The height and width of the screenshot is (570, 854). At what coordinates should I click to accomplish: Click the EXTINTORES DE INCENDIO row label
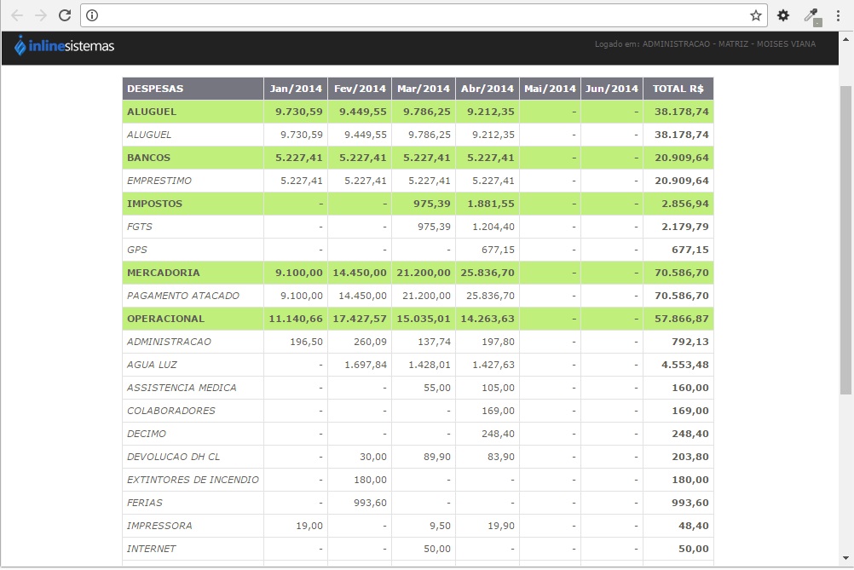(193, 480)
